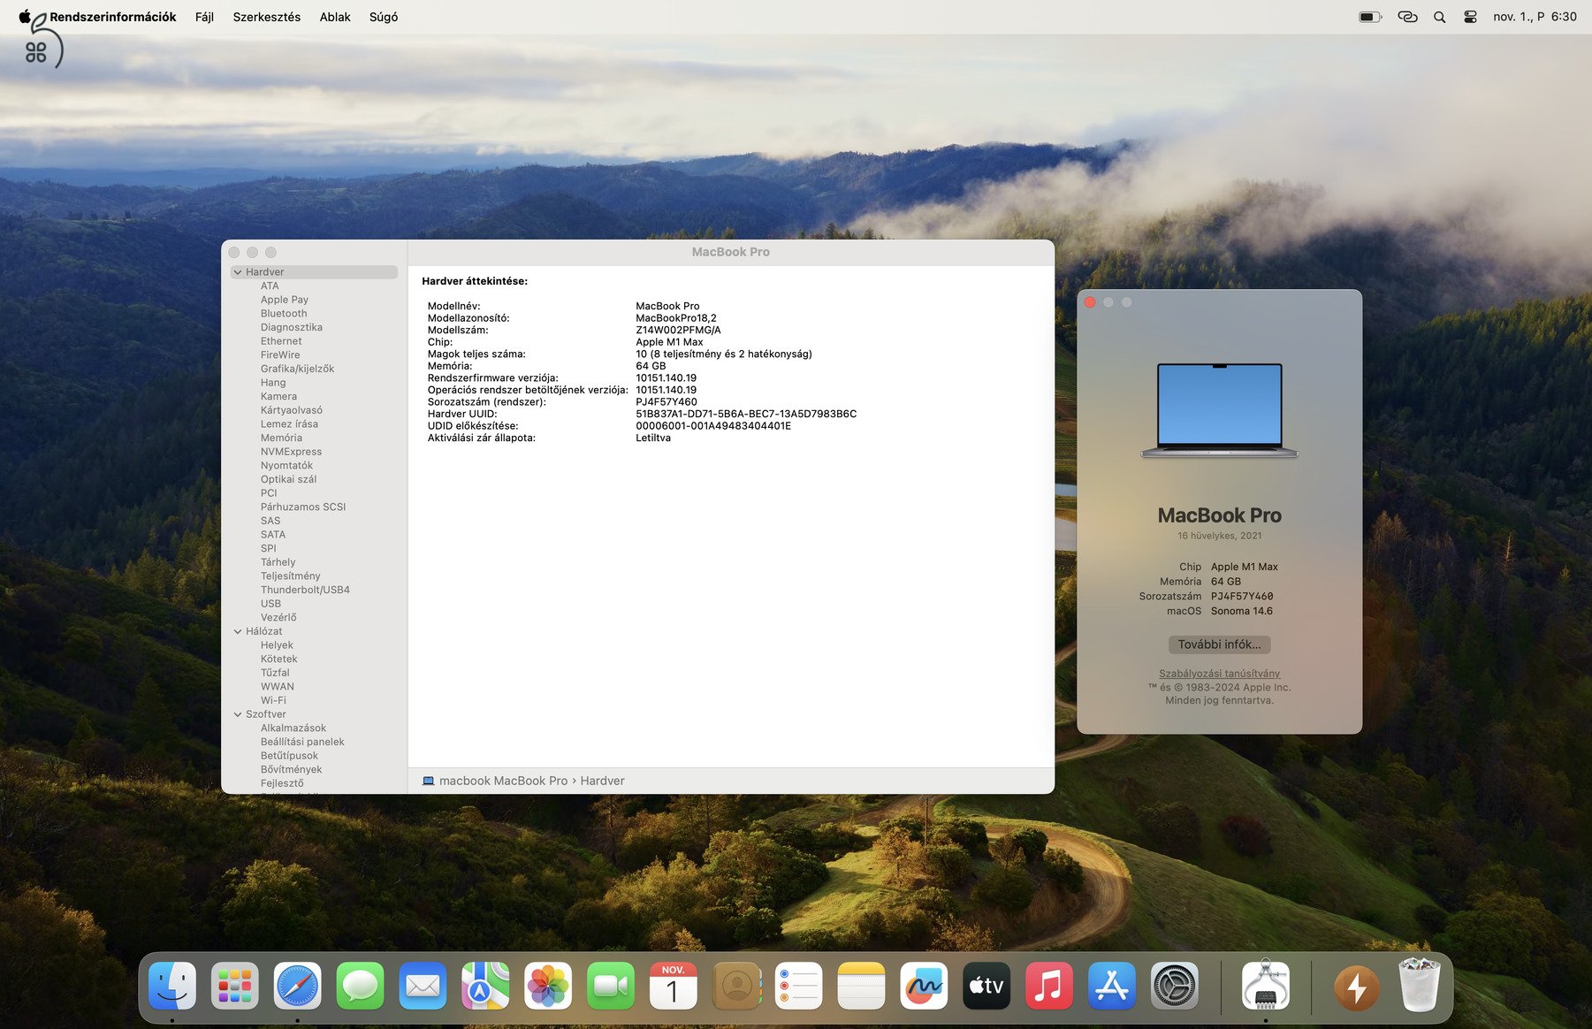Open Apple TV app in dock
Screen dimensions: 1592x1029
point(986,986)
